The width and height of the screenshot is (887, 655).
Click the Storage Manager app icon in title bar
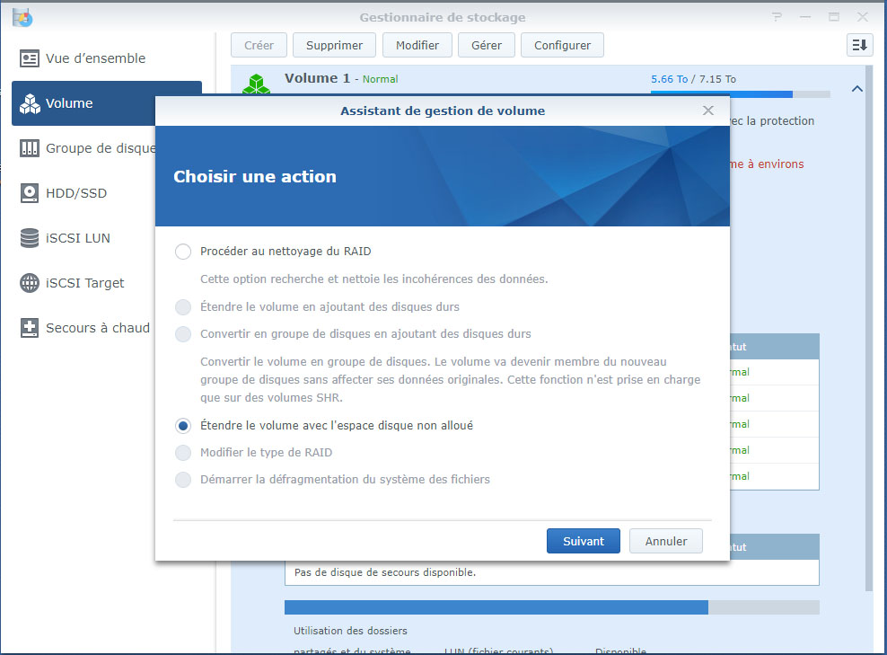[22, 17]
